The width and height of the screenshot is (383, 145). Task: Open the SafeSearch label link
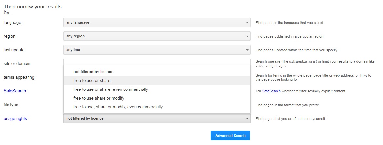[15, 91]
